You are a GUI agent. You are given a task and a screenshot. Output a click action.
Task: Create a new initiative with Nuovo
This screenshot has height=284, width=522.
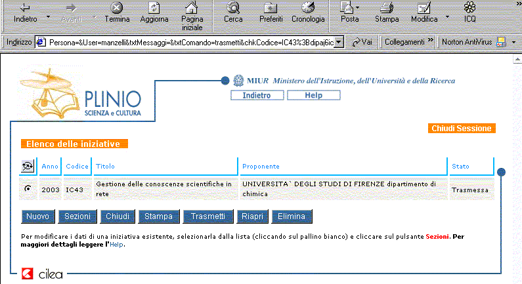37,216
